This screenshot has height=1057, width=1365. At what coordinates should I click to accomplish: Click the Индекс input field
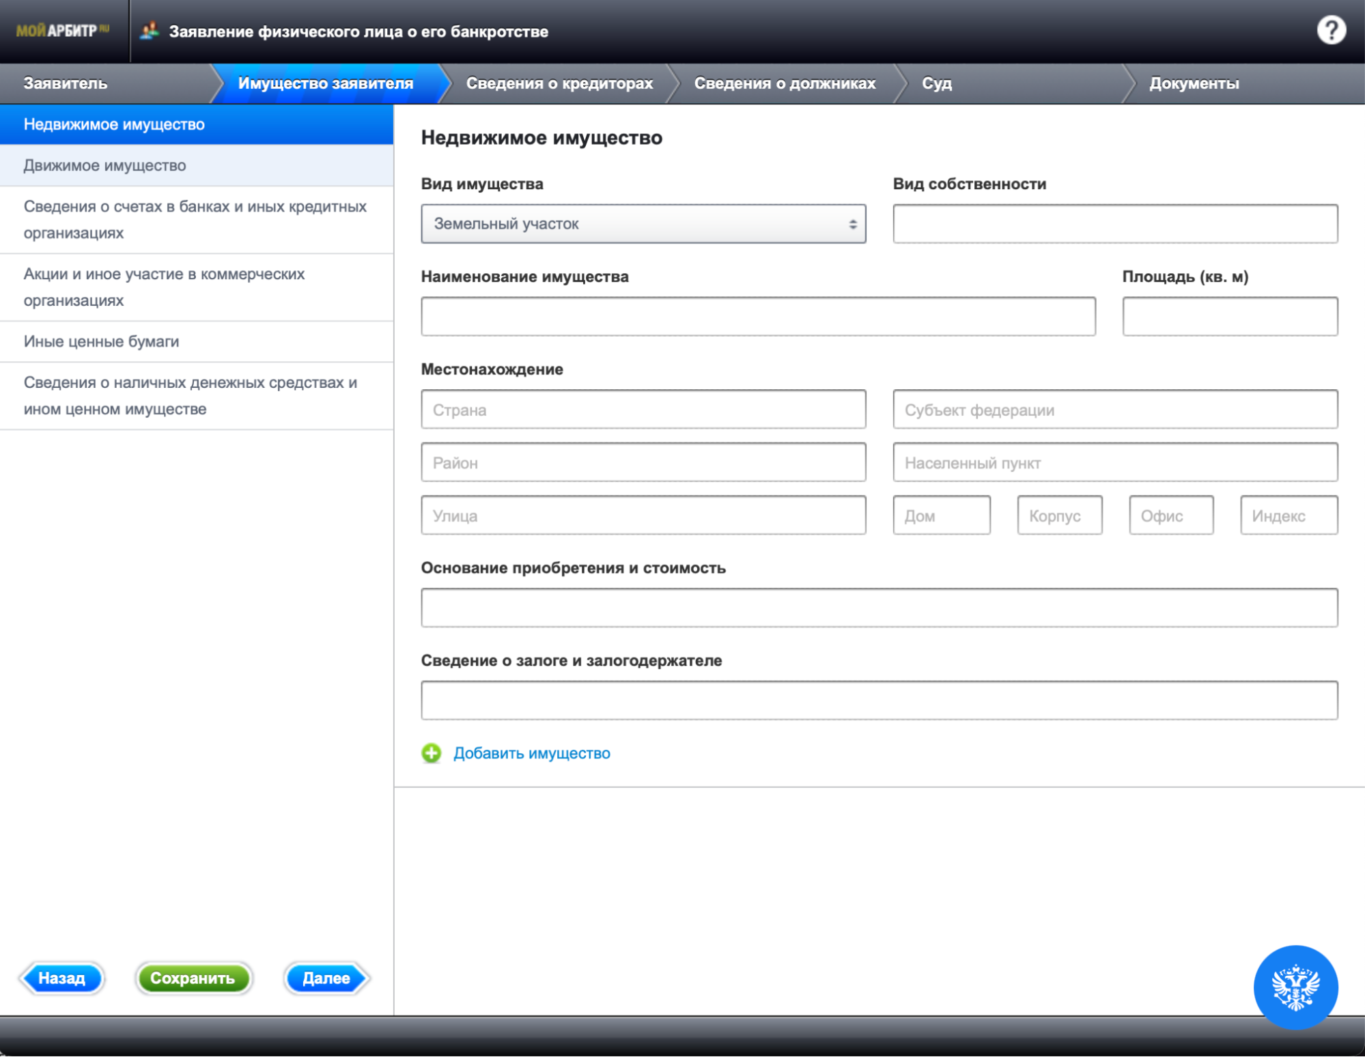point(1288,516)
